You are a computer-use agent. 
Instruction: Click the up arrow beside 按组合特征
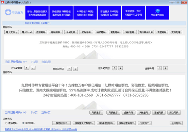tap(69, 69)
